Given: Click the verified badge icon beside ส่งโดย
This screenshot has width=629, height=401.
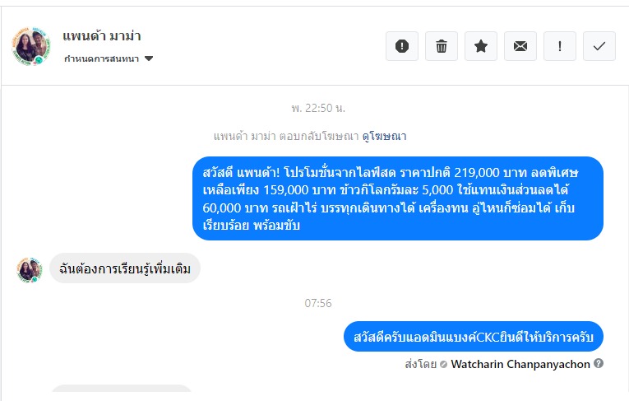Looking at the screenshot, I should tap(443, 364).
